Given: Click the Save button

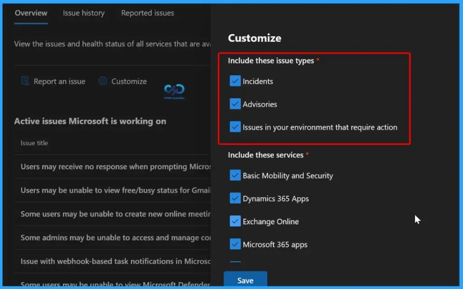Looking at the screenshot, I should pyautogui.click(x=246, y=280).
